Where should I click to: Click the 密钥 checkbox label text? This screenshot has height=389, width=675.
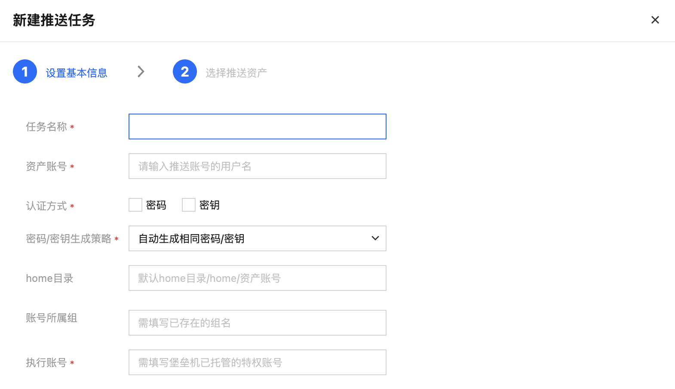coord(209,205)
